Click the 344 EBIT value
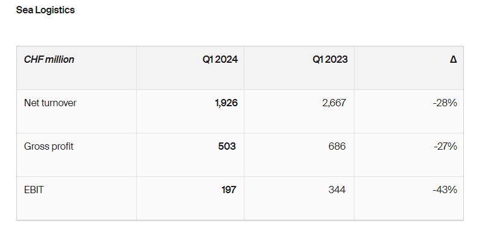479x233 pixels. point(337,190)
